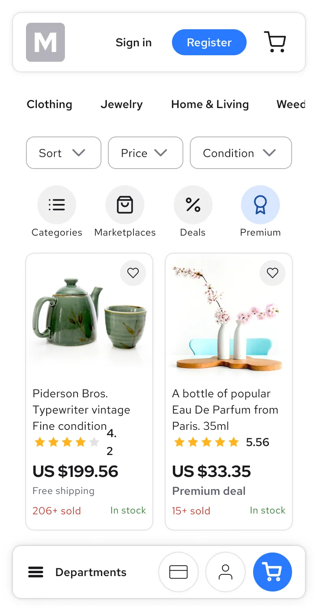Open the user profile icon in bottom bar

coord(226,572)
